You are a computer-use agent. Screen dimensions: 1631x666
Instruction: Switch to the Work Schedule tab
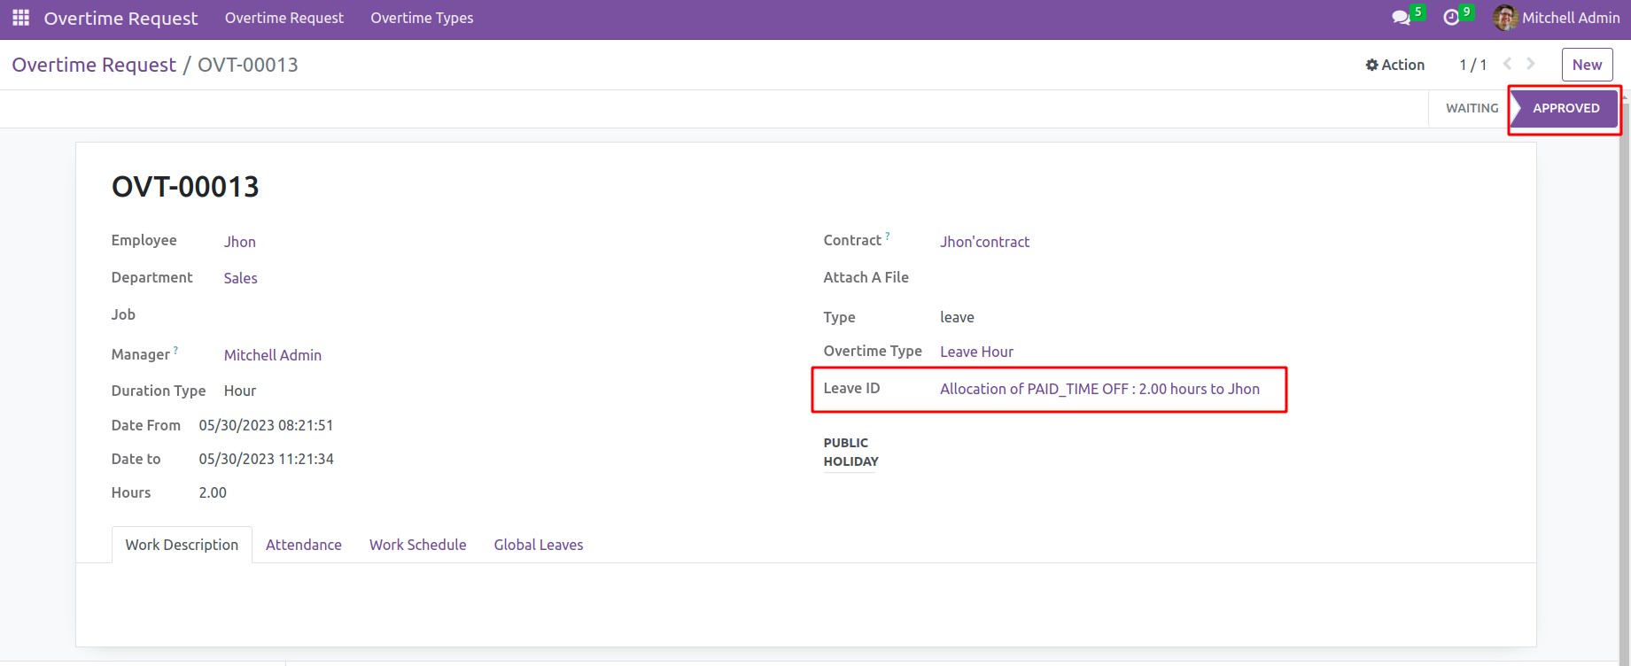pos(417,545)
